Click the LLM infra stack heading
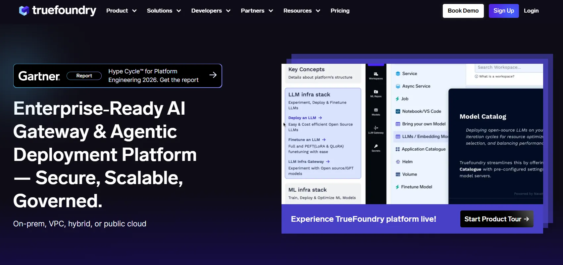This screenshot has height=265, width=563. pyautogui.click(x=309, y=95)
